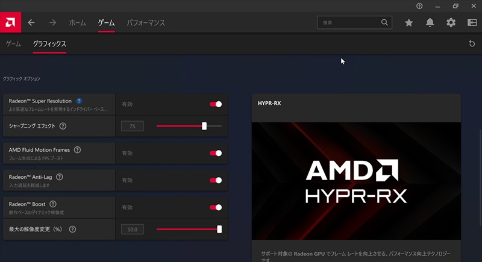
Task: Click the Radeon Super Resolution label
Action: tap(40, 101)
